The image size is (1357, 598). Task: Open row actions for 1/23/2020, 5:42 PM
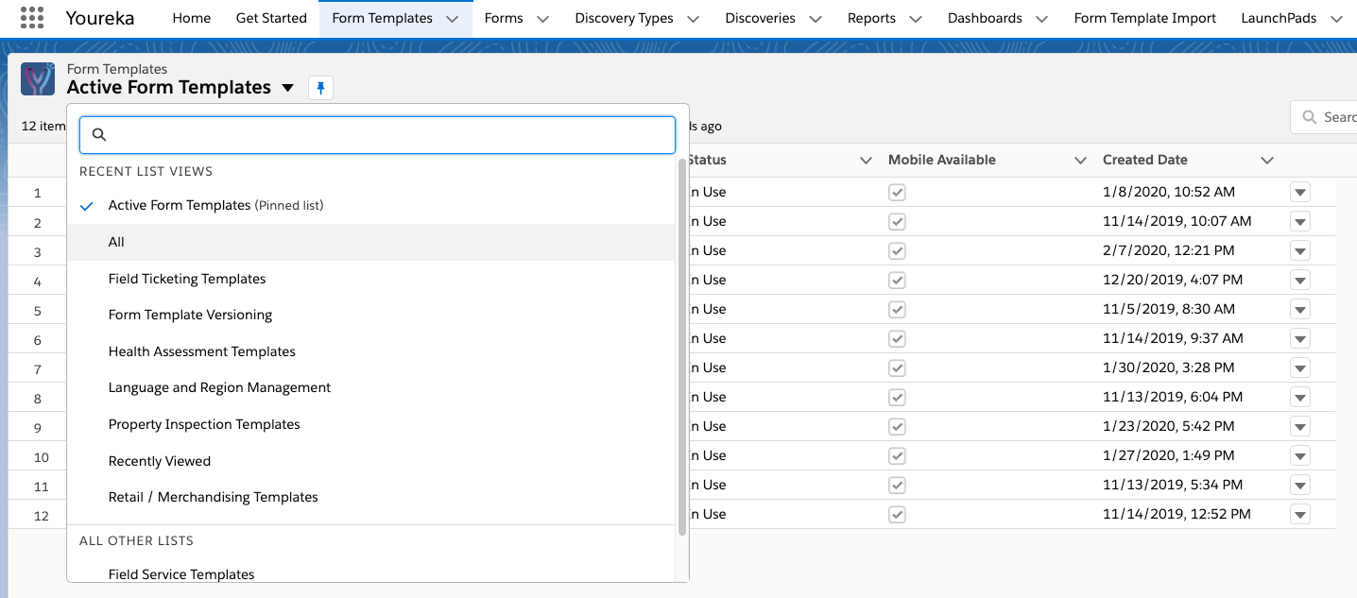coord(1300,426)
